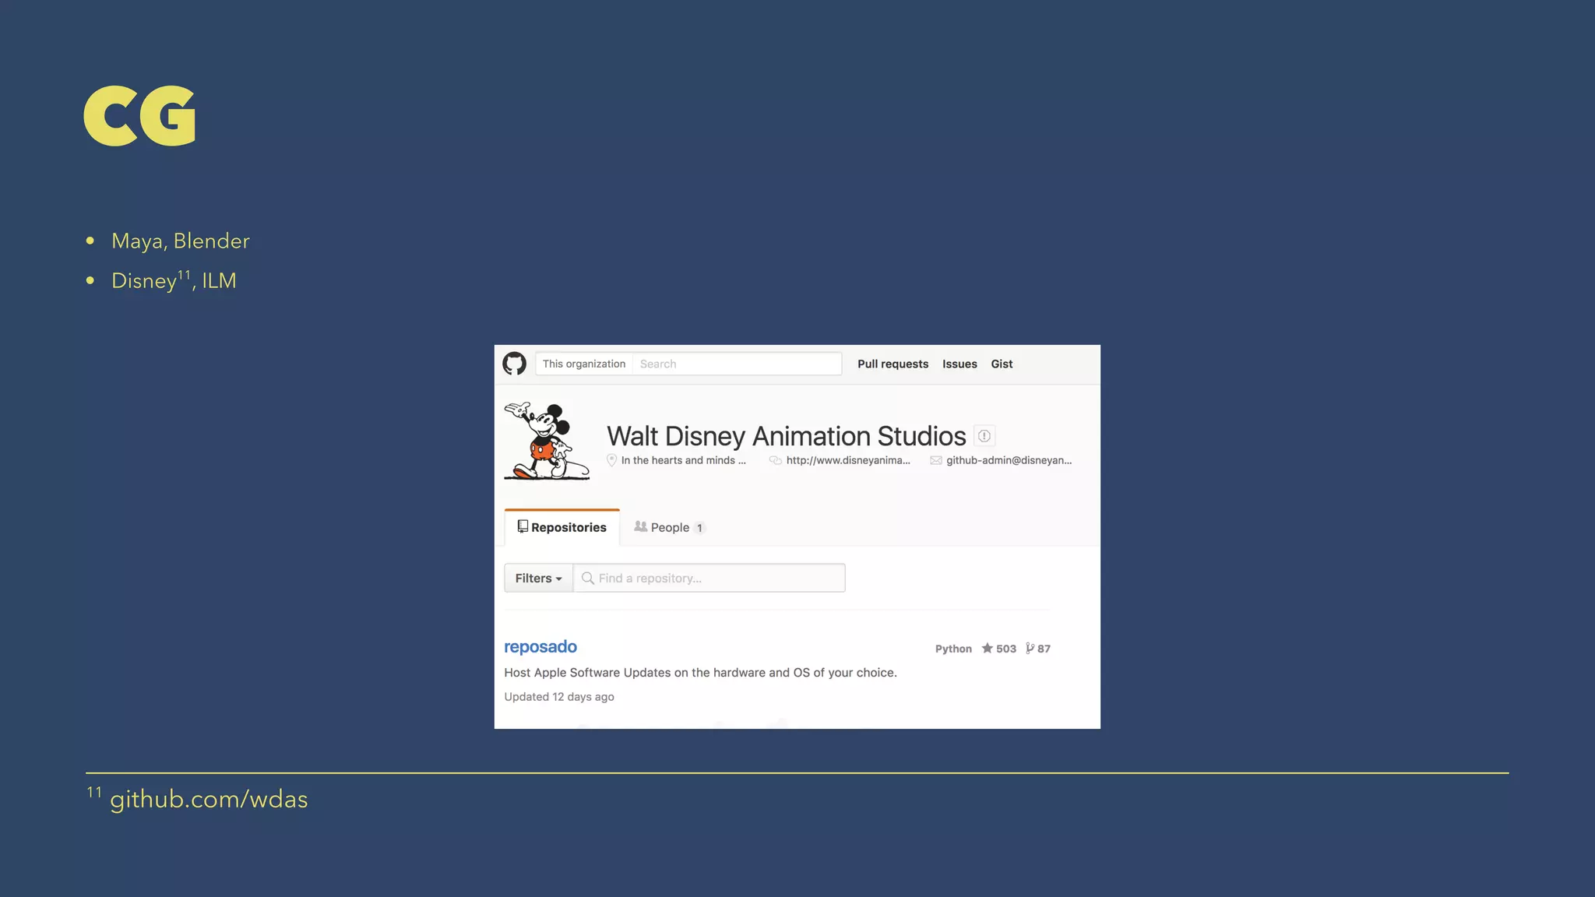1595x897 pixels.
Task: Click the 503 stargazers star icon
Action: (987, 648)
